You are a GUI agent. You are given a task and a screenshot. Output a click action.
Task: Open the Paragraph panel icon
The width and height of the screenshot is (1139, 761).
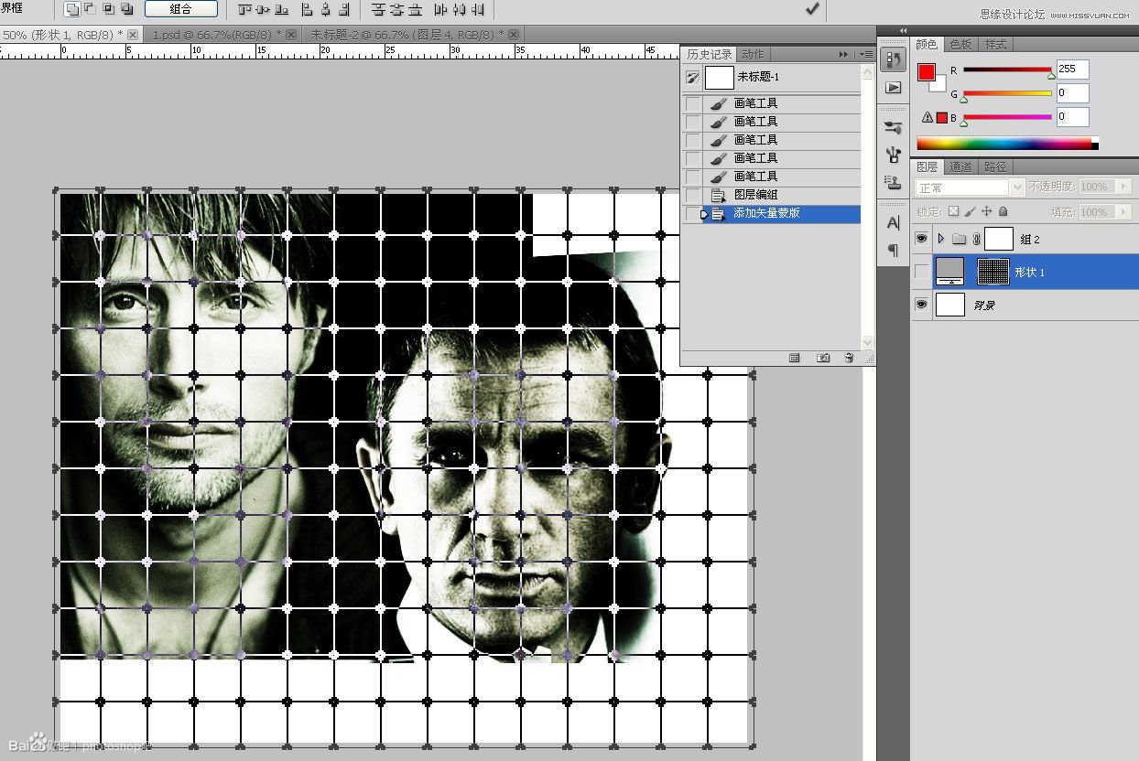[x=893, y=251]
